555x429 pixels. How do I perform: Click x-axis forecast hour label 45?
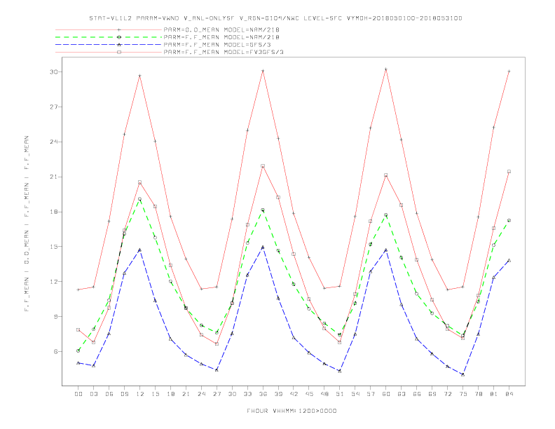click(x=309, y=394)
